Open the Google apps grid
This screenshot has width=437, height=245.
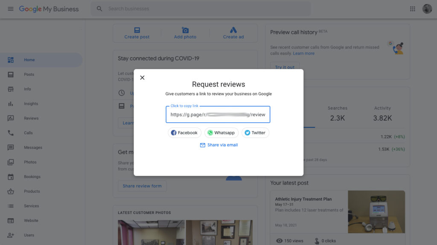(413, 9)
